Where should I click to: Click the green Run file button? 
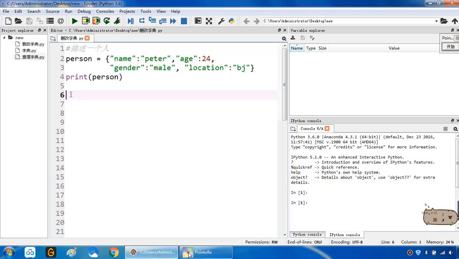click(75, 21)
